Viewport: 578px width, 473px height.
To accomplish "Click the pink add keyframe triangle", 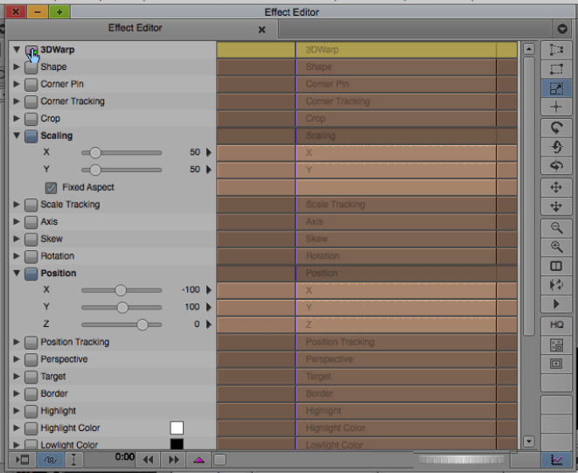I will point(199,460).
